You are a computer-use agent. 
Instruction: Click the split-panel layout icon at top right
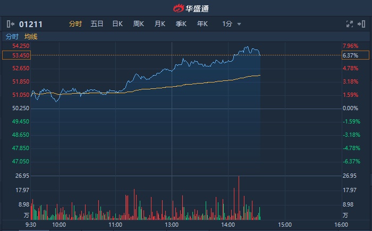[363, 24]
